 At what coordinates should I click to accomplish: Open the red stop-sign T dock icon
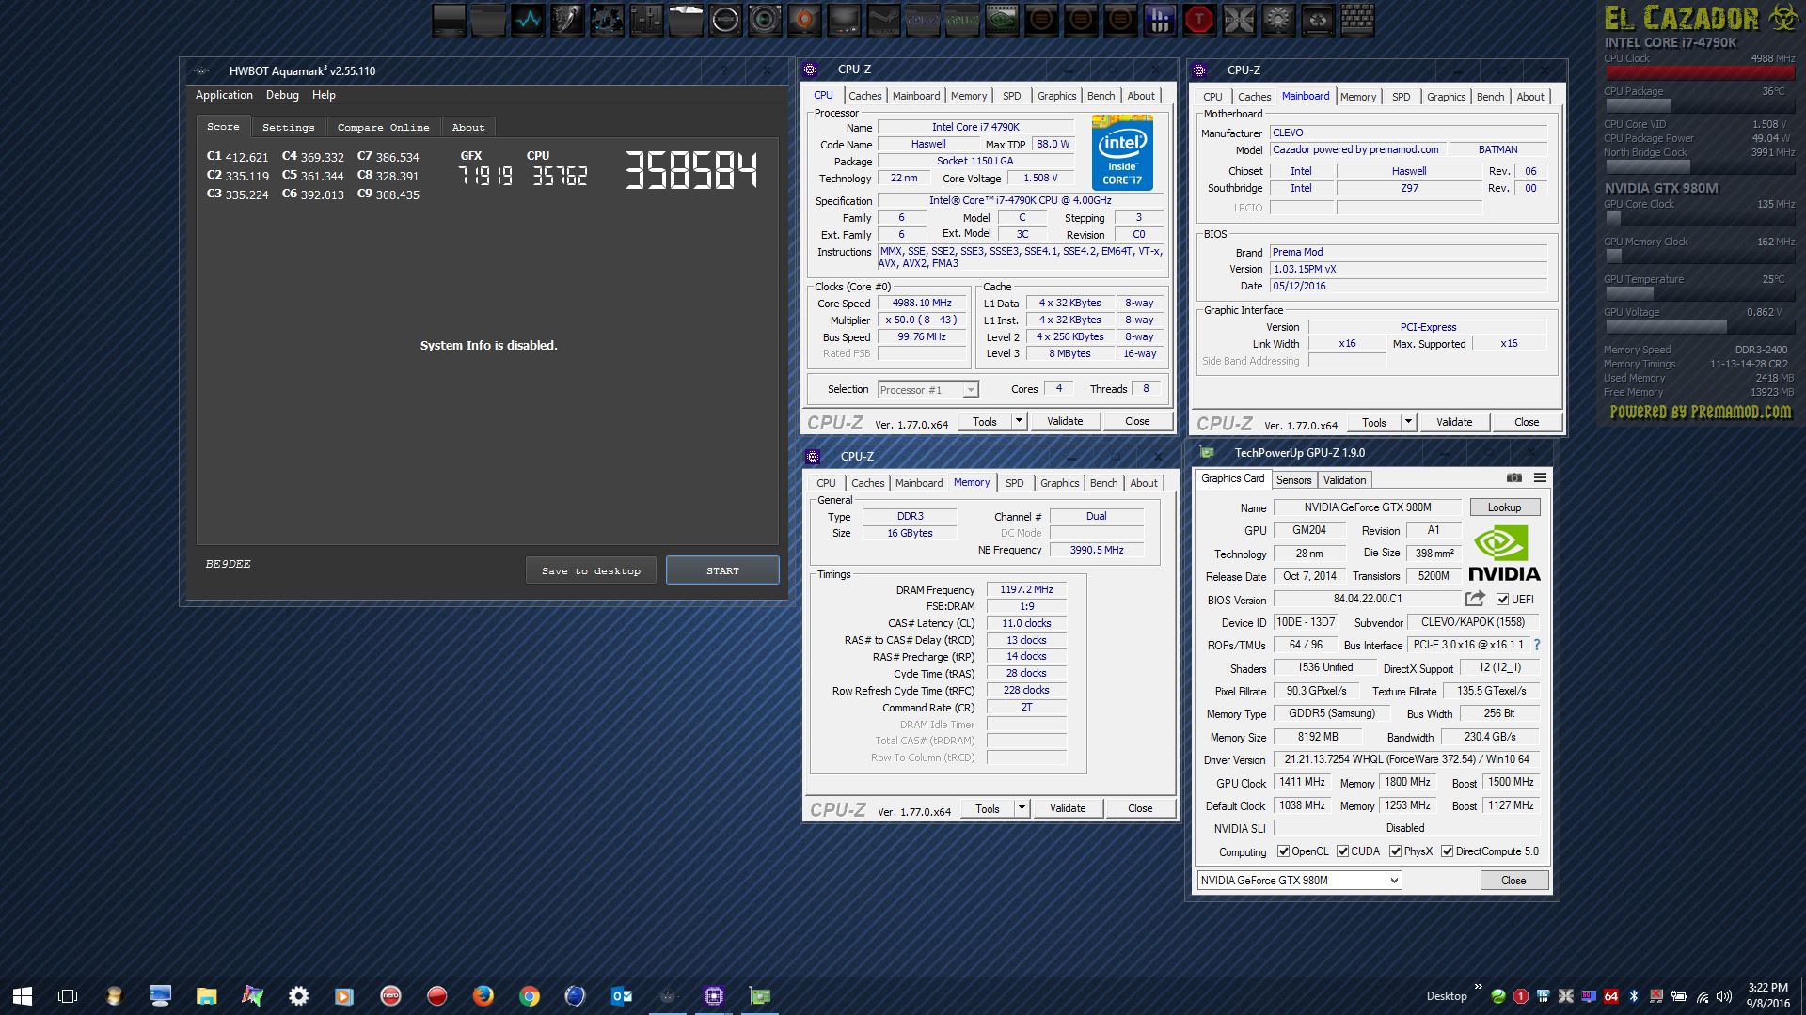coord(1199,20)
